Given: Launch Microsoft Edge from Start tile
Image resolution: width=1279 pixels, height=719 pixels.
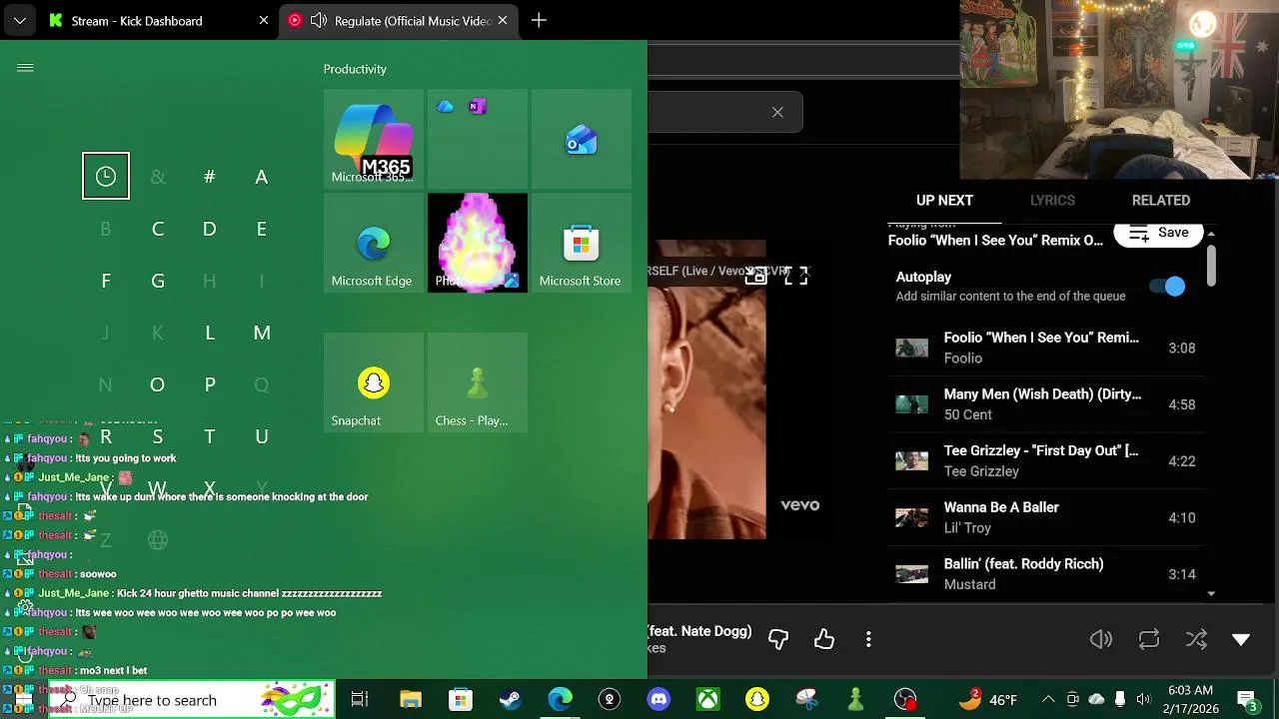Looking at the screenshot, I should 373,242.
